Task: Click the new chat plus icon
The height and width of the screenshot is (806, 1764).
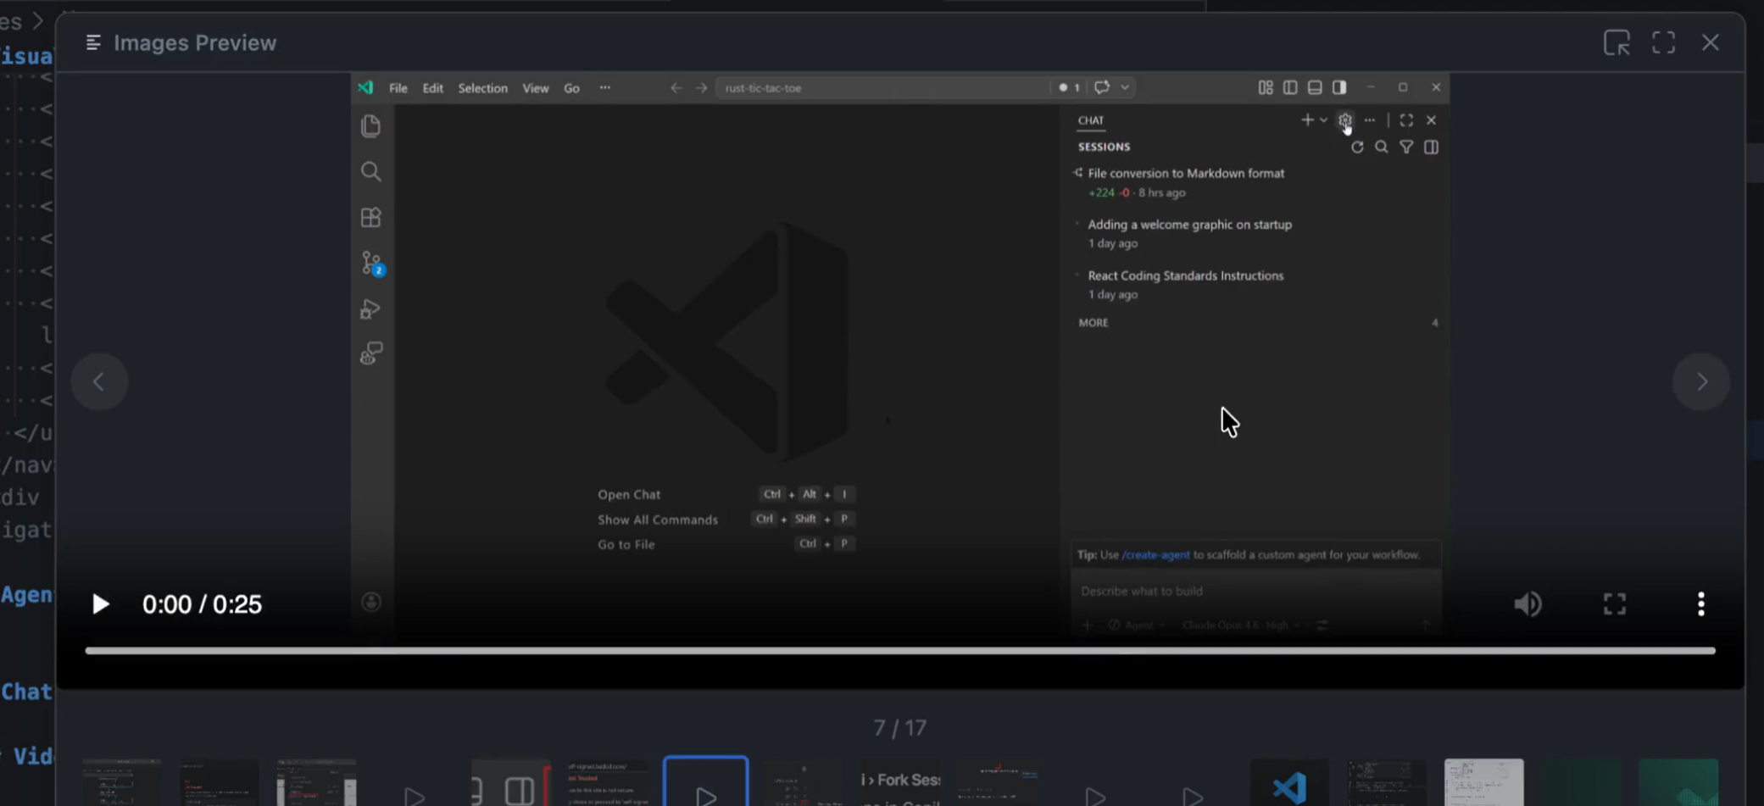Action: [x=1307, y=120]
